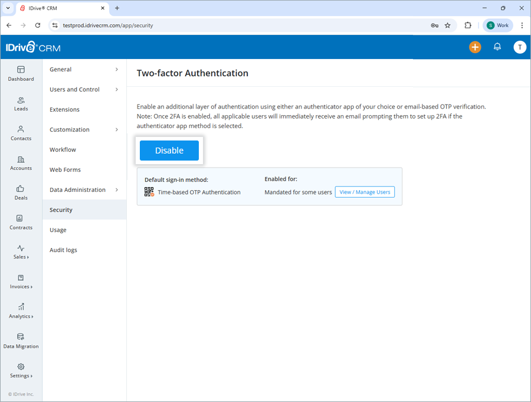The image size is (531, 402).
Task: Click the Deals sidebar icon
Action: click(21, 193)
